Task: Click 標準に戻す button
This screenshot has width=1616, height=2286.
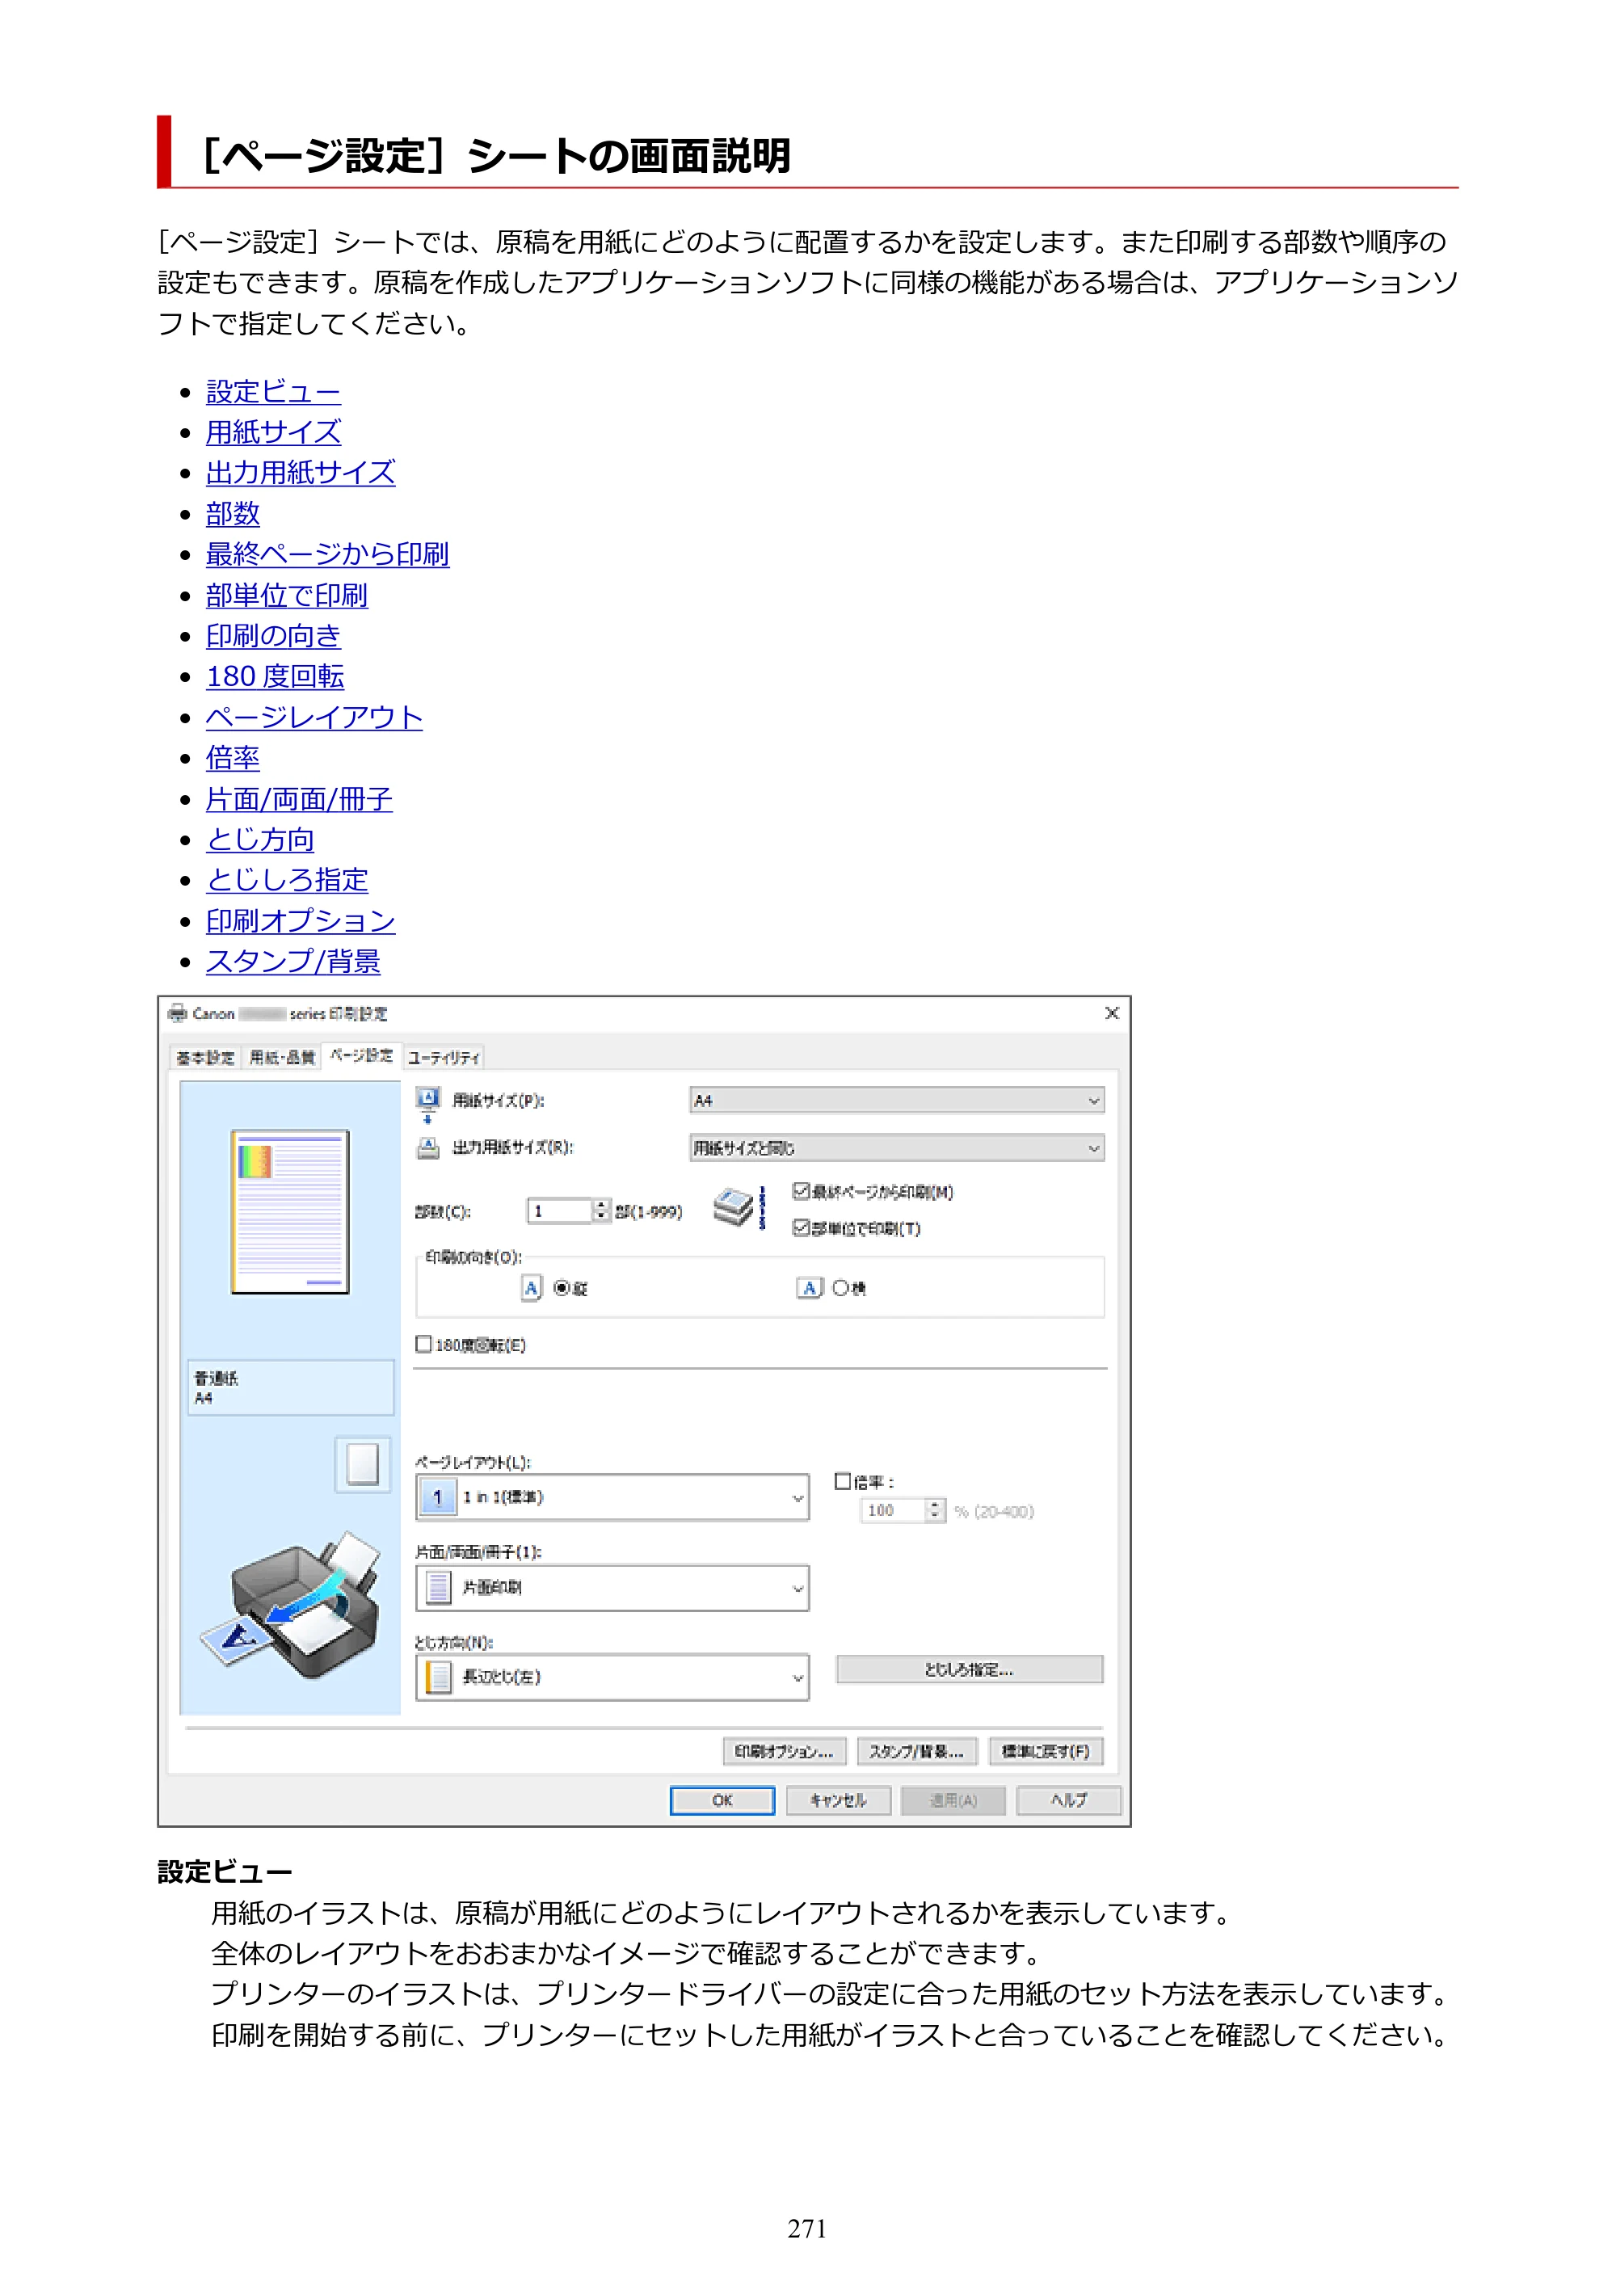Action: (x=1046, y=1751)
